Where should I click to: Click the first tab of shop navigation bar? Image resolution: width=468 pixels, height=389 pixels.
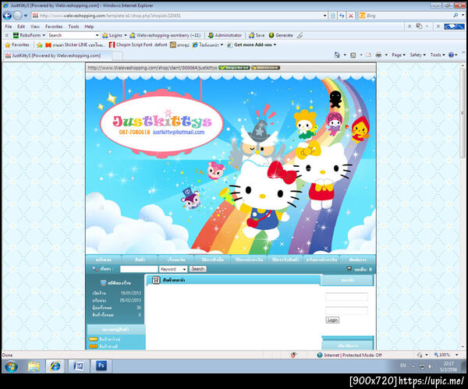coord(104,260)
